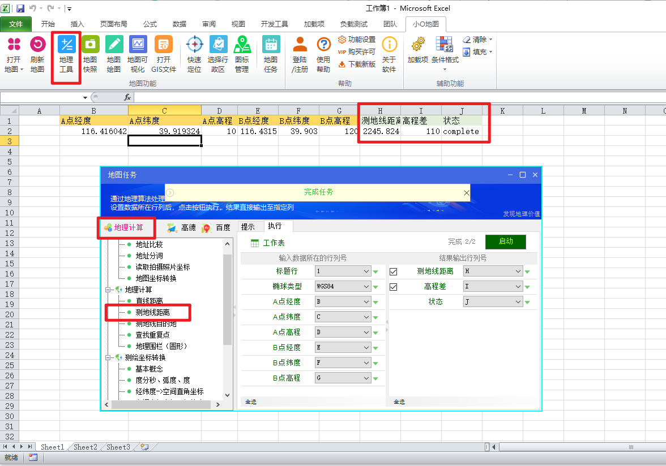Click the Undo arrow icon

tap(33, 8)
